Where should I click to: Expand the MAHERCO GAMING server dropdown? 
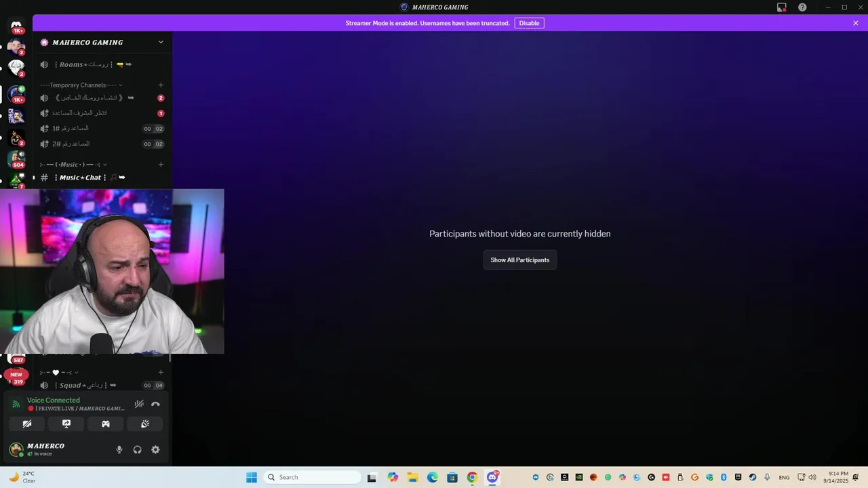(161, 42)
